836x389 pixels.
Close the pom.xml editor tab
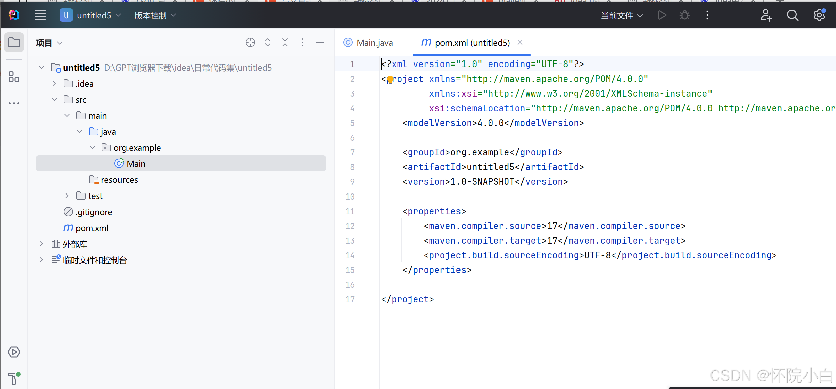(x=520, y=42)
